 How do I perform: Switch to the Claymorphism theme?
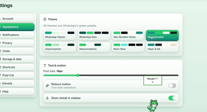pos(60,47)
